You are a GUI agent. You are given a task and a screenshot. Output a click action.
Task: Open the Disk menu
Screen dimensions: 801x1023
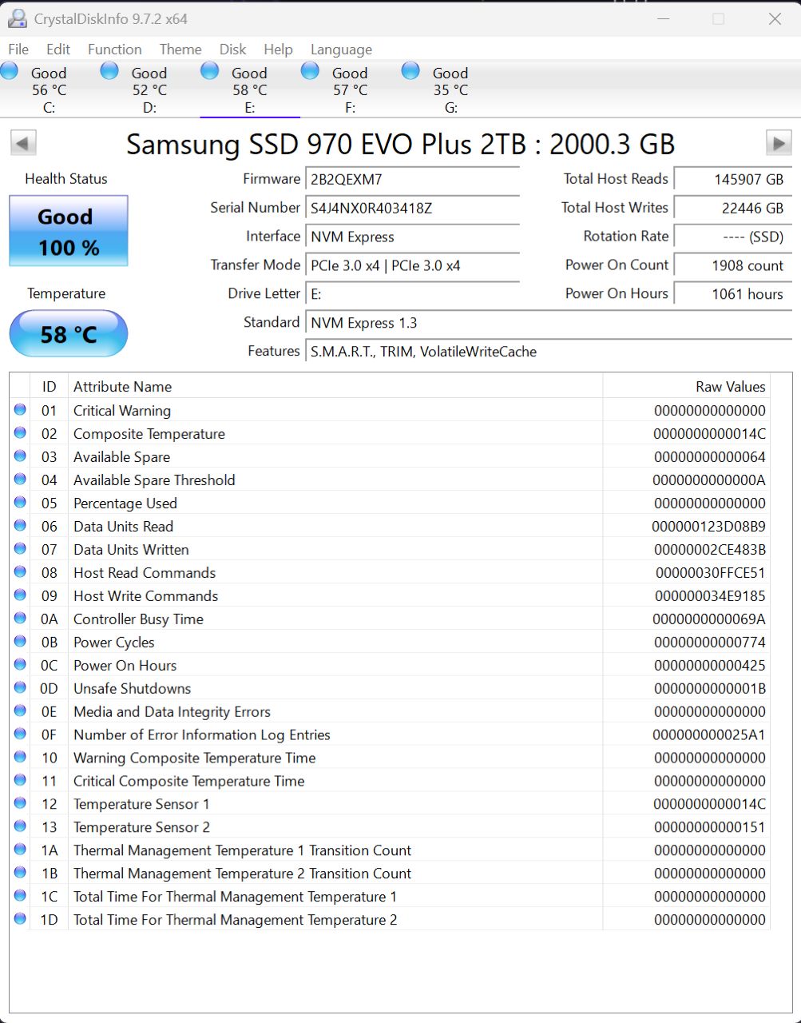(x=232, y=50)
